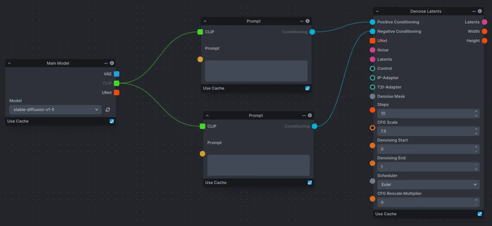Click the lower Prompt text area

pyautogui.click(x=258, y=165)
